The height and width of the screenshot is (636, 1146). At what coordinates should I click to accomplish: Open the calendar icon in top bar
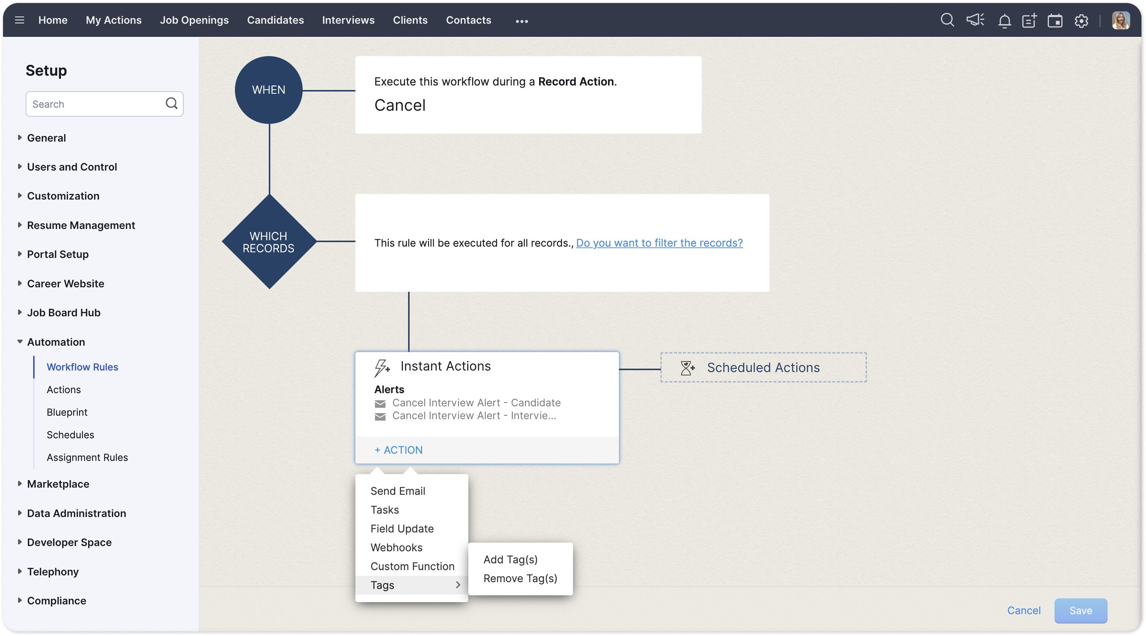coord(1055,21)
